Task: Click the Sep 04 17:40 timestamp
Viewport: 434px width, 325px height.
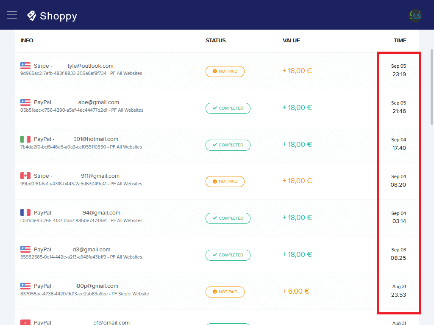Action: (x=398, y=144)
